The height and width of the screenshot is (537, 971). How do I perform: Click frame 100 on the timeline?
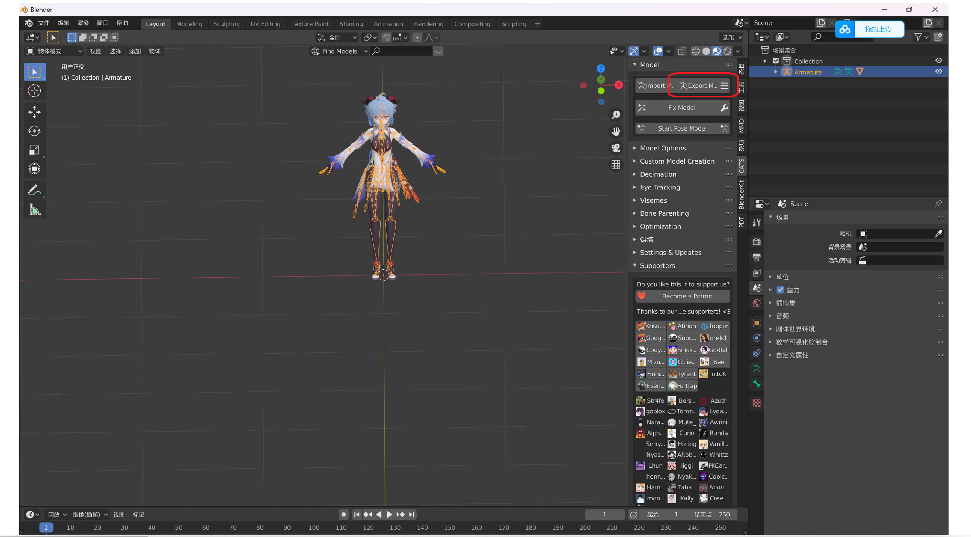coord(314,527)
